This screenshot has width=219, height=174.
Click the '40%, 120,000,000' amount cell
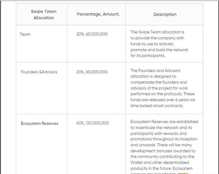point(92,123)
